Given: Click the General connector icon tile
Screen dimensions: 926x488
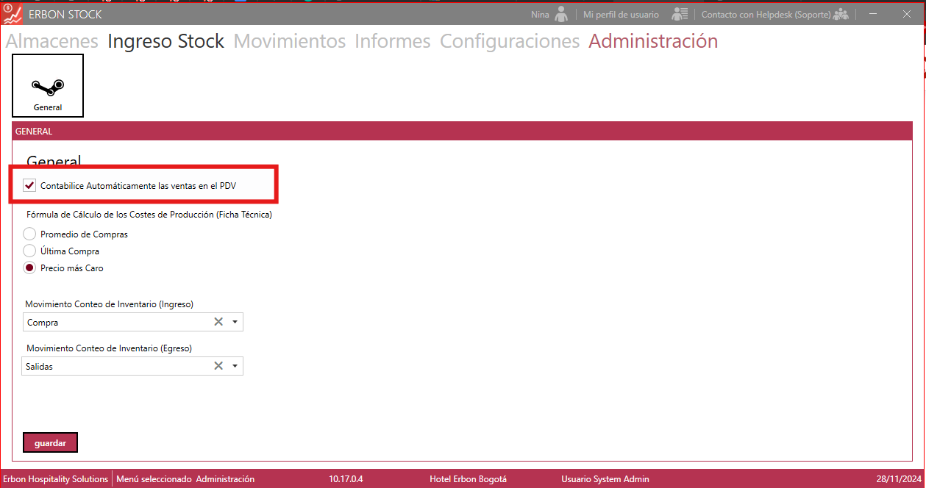Looking at the screenshot, I should (x=48, y=86).
